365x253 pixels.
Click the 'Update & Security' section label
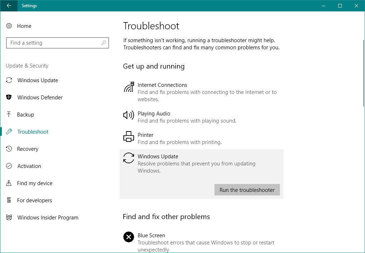[27, 66]
